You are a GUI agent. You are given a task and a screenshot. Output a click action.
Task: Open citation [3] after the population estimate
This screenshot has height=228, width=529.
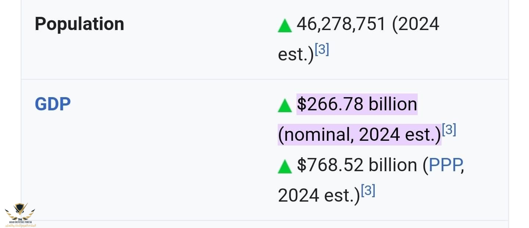pos(322,49)
